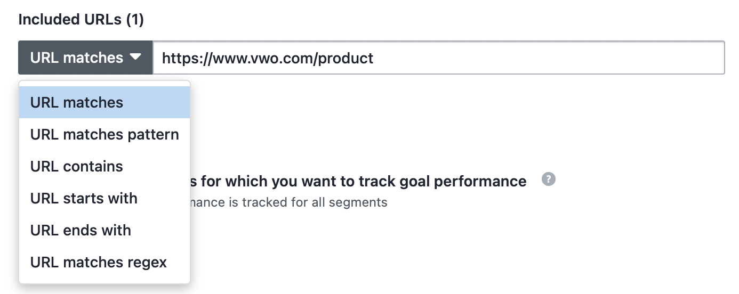Collapse the URL matches dropdown button

point(86,58)
